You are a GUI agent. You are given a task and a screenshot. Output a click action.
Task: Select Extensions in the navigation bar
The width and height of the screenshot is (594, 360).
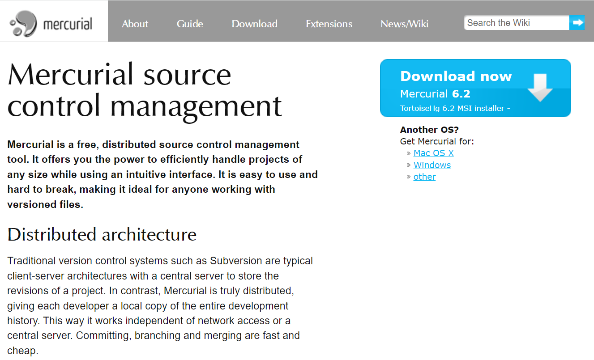point(329,24)
